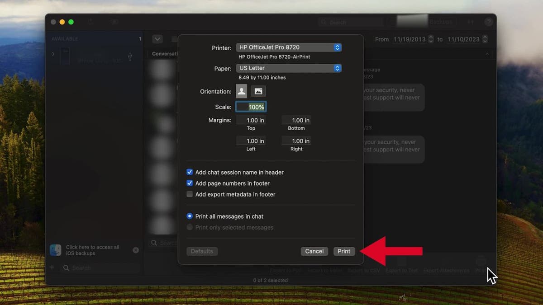543x305 pixels.
Task: Click the help question mark icon
Action: [x=489, y=22]
